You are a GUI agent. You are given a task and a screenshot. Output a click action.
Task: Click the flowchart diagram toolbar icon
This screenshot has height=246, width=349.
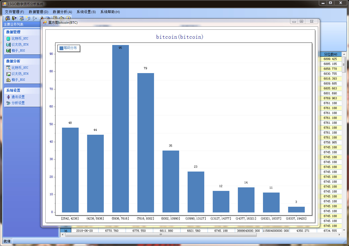pyautogui.click(x=34, y=18)
